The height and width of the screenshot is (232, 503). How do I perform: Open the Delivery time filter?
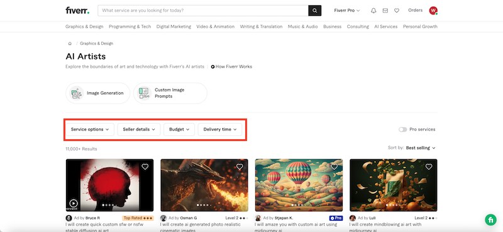point(220,129)
